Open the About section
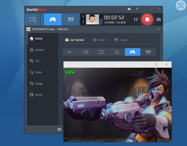Image resolution: width=187 pixels, height=146 pixels. click(36, 95)
